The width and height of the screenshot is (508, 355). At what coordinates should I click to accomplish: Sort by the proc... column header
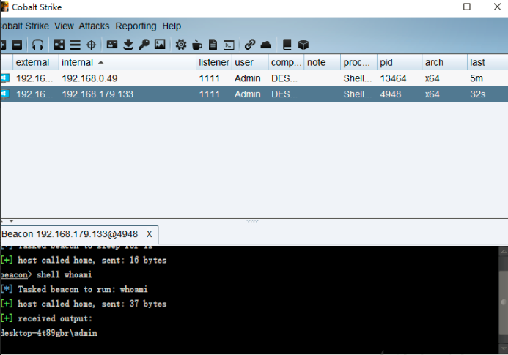[x=358, y=62]
